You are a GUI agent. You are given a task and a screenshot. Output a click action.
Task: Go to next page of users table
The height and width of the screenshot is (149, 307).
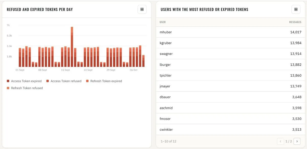pyautogui.click(x=297, y=141)
